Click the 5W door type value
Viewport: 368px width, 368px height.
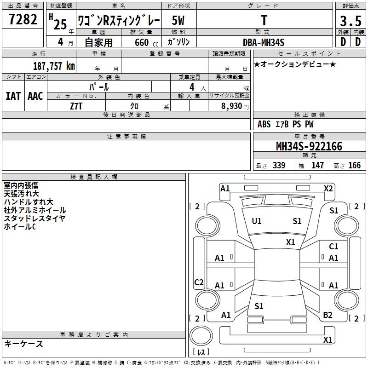click(x=178, y=21)
